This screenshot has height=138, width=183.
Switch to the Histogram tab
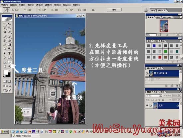coord(167,17)
